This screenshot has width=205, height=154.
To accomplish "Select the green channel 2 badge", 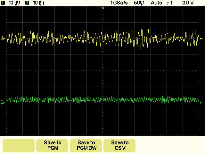I will [27, 3].
